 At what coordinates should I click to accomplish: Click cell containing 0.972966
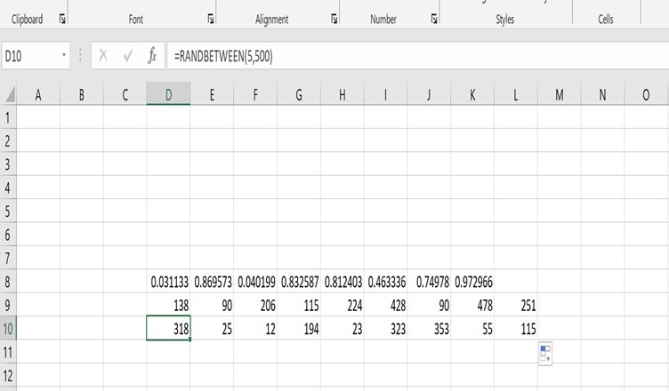coord(472,282)
